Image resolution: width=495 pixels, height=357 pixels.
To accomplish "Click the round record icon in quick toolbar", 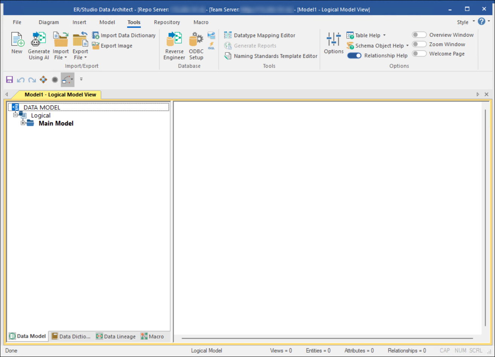I will tap(55, 80).
